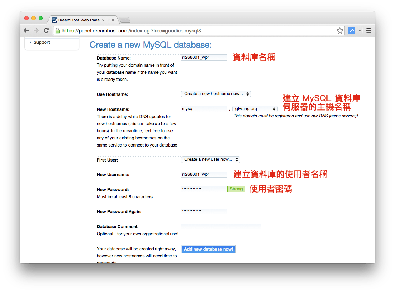Screen dimensions: 395x292
Task: Select the blank browser tab
Action: click(124, 20)
